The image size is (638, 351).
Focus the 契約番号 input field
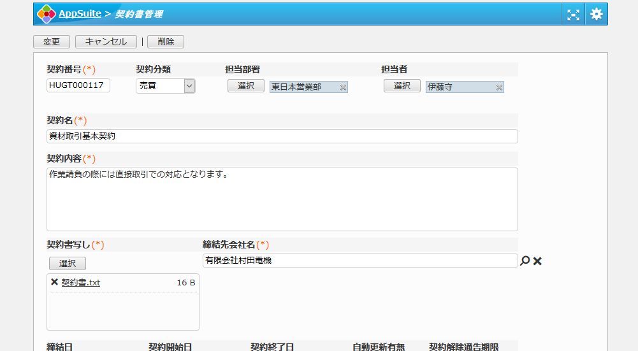coord(78,86)
